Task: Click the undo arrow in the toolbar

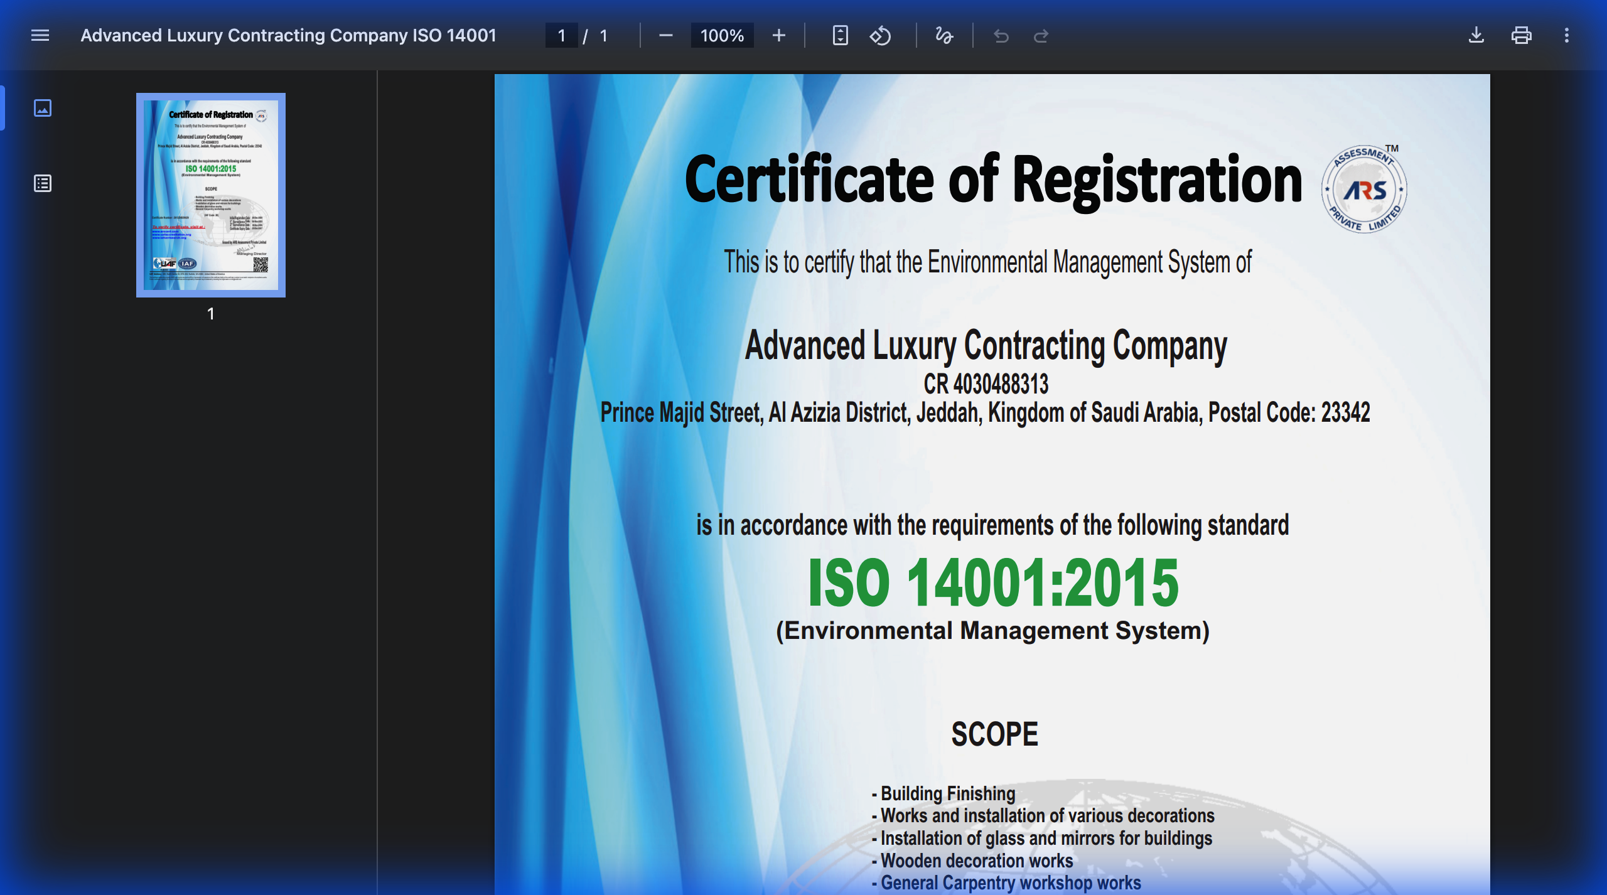Action: click(1001, 36)
